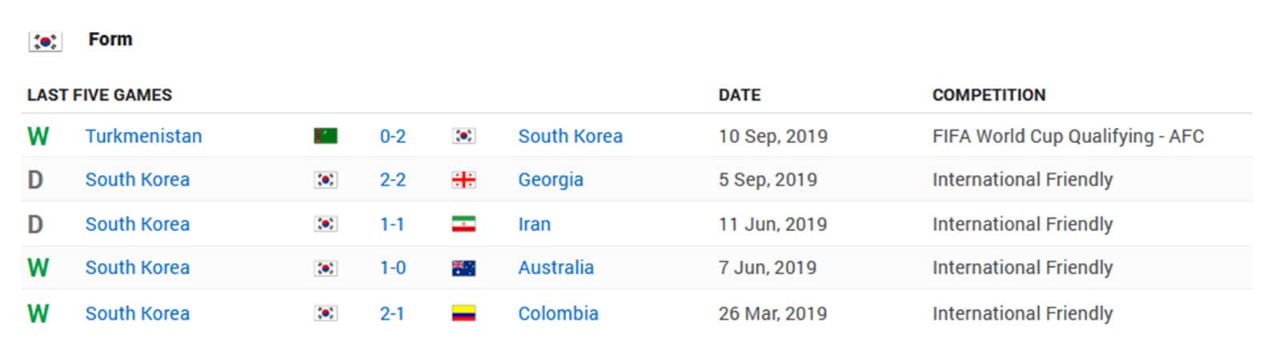
Task: Click South Korea flag in Turkmenistan row
Action: pyautogui.click(x=463, y=136)
